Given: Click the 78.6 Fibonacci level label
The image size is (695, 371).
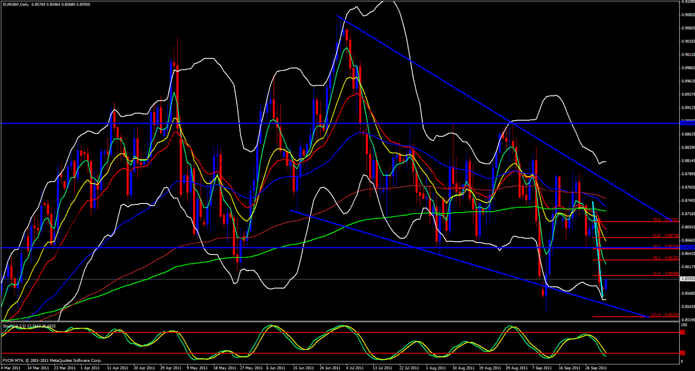Looking at the screenshot, I should [x=656, y=220].
